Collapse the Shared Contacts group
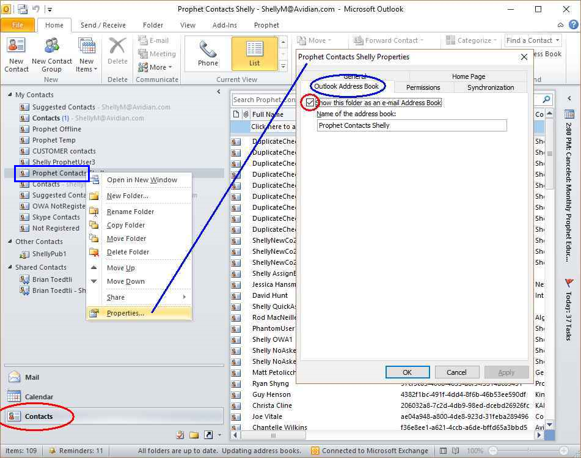This screenshot has width=581, height=458. 10,267
